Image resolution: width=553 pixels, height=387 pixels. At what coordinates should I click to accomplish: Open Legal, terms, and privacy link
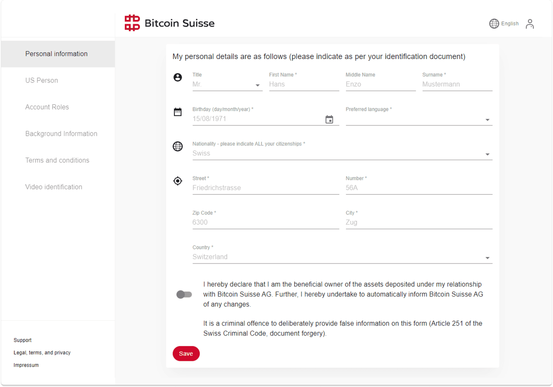point(42,353)
